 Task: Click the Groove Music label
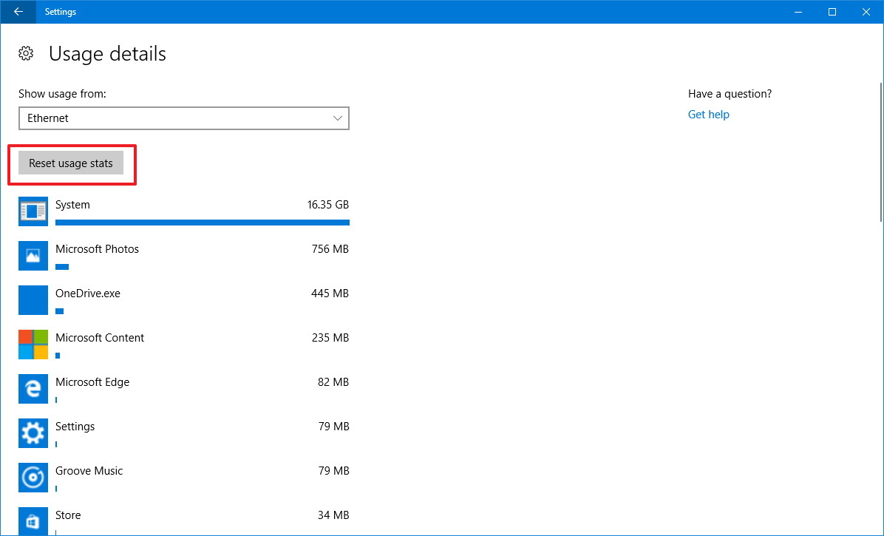pyautogui.click(x=89, y=471)
